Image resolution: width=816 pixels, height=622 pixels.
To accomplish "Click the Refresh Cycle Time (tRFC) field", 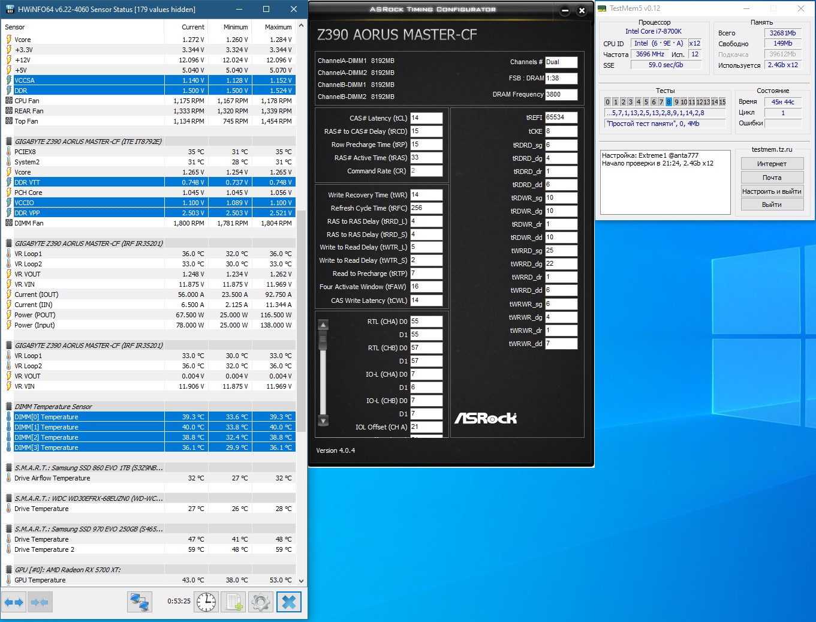I will tap(426, 208).
